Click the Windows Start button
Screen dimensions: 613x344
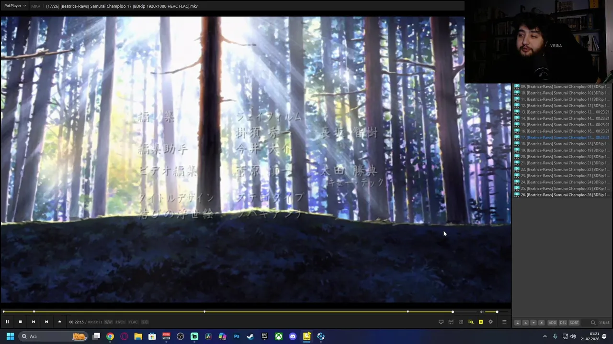(x=10, y=336)
